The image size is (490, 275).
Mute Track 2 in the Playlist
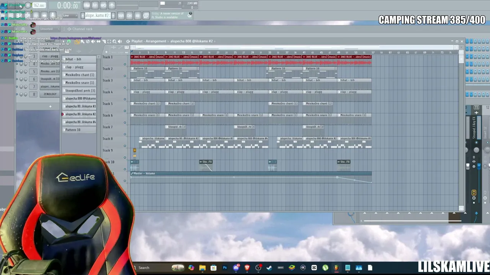pos(125,76)
